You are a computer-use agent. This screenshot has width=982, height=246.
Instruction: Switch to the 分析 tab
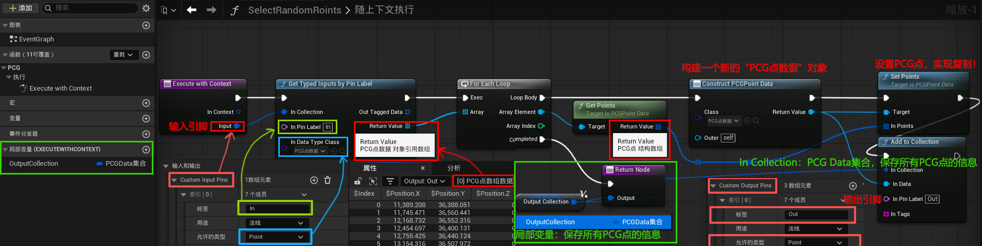pos(454,168)
